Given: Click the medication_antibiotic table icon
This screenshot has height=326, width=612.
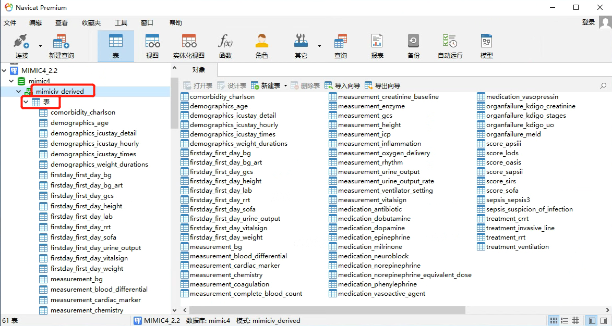Looking at the screenshot, I should pyautogui.click(x=332, y=209).
